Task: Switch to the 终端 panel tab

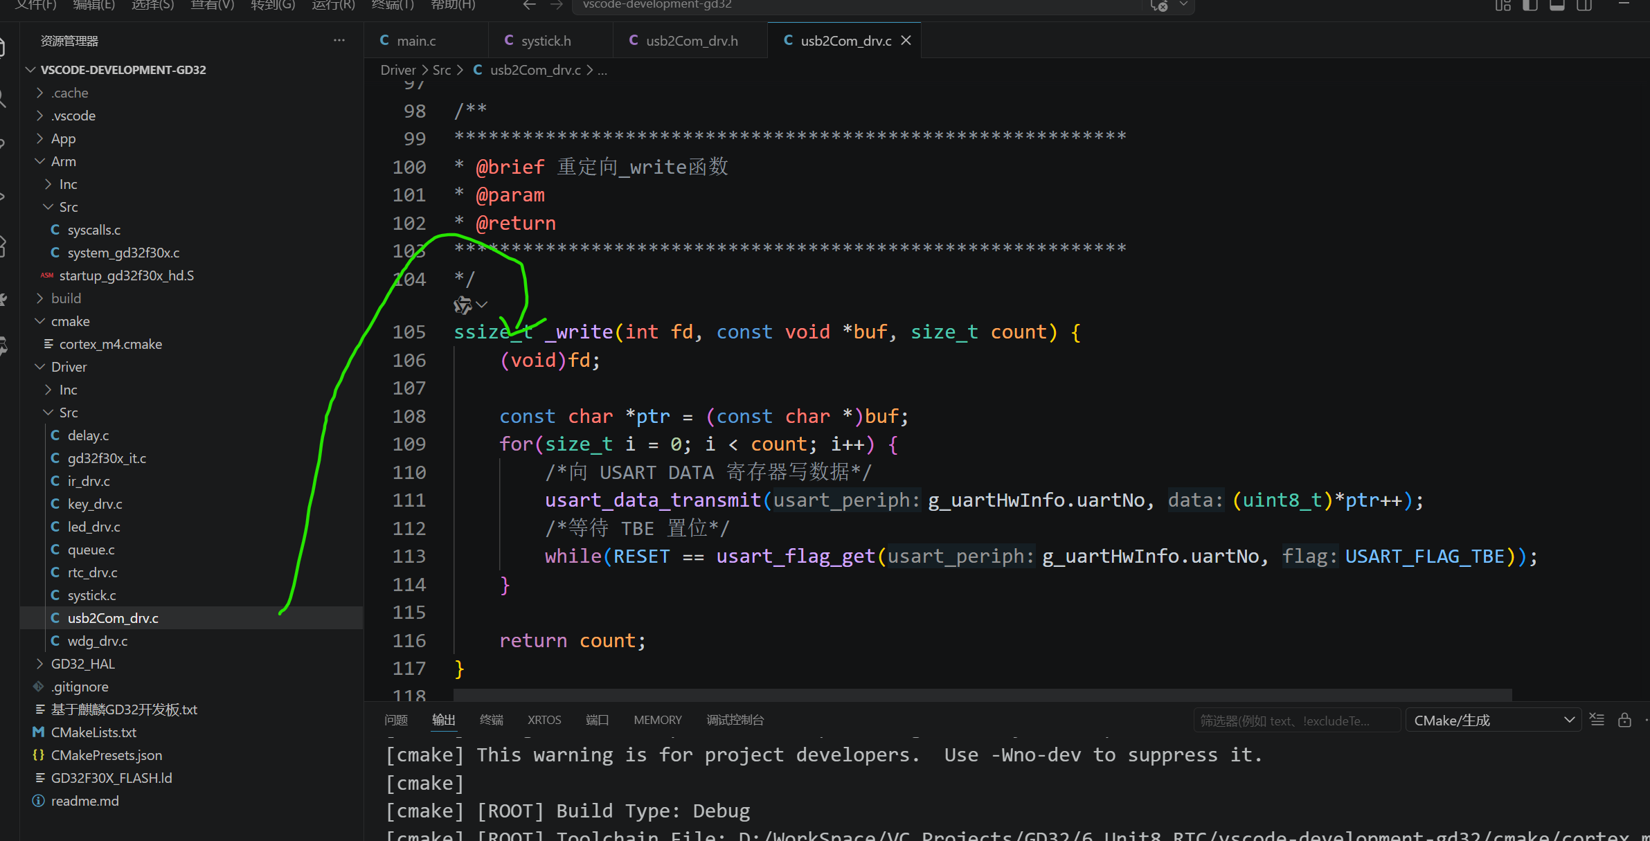Action: [491, 720]
